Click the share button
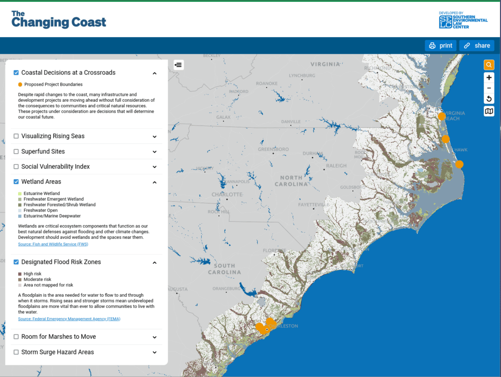The width and height of the screenshot is (501, 377). click(477, 46)
